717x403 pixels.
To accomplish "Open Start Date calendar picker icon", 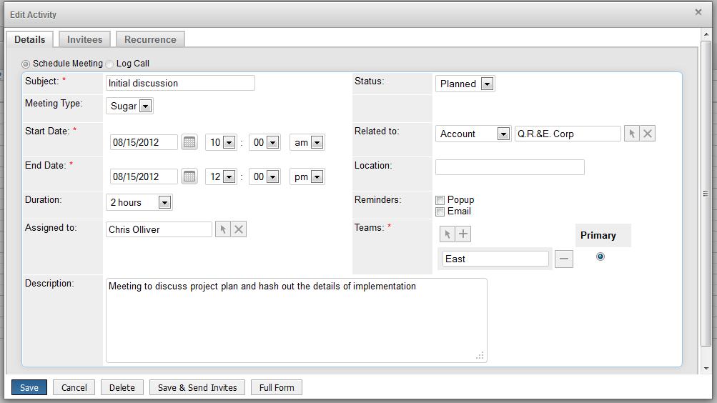I will [189, 142].
